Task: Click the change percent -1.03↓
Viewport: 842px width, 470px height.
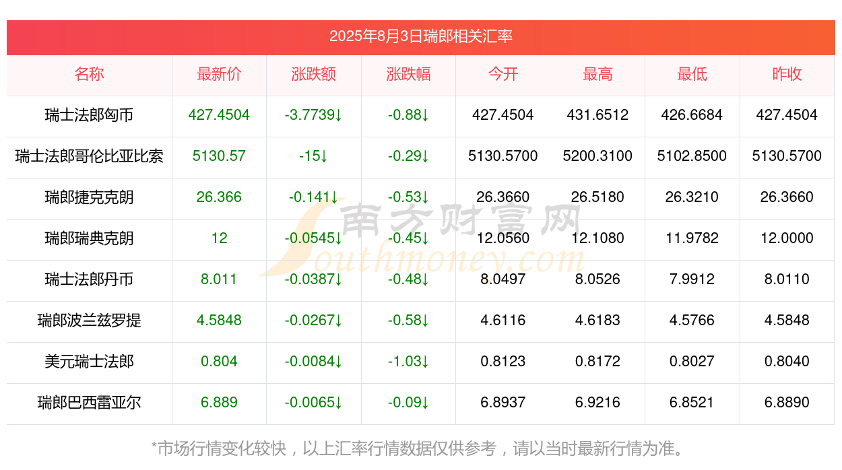Action: point(408,362)
